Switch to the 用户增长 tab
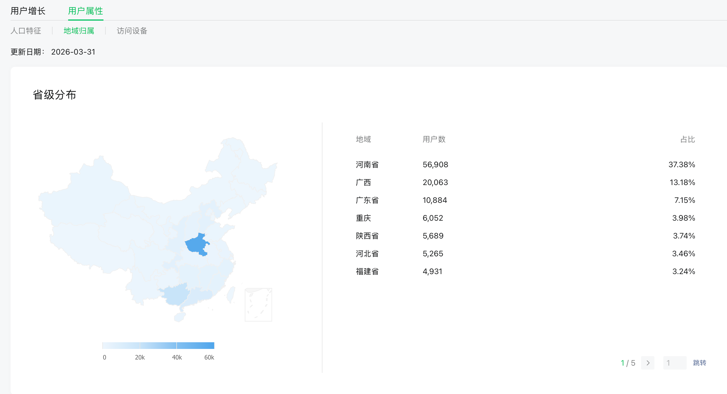This screenshot has height=394, width=727. tap(28, 11)
